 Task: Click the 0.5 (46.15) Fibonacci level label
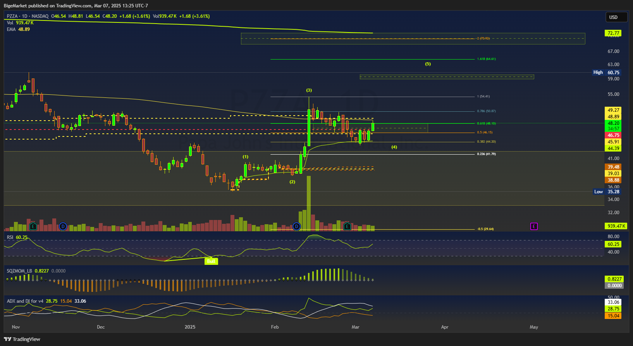pyautogui.click(x=485, y=133)
